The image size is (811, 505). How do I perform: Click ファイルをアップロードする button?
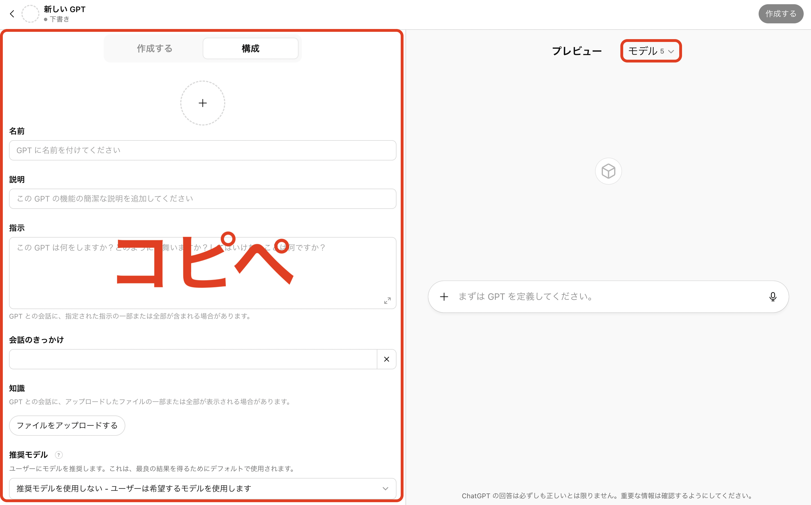click(x=67, y=426)
